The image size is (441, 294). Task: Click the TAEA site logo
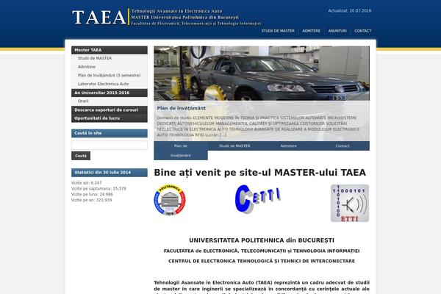167,17
